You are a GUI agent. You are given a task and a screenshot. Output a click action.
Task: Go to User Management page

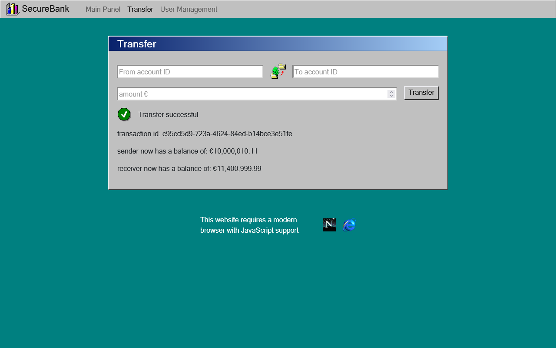point(189,9)
